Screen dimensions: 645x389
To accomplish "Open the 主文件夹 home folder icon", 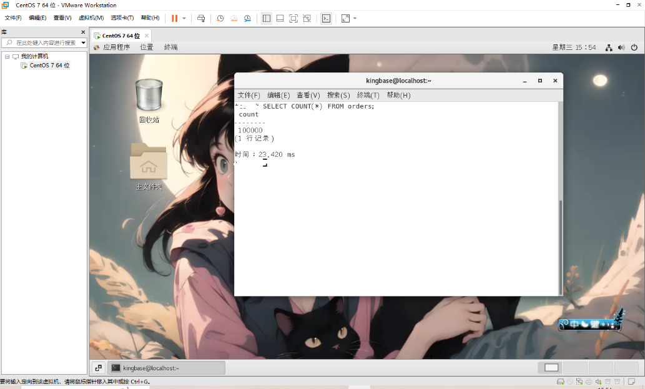I will (149, 167).
